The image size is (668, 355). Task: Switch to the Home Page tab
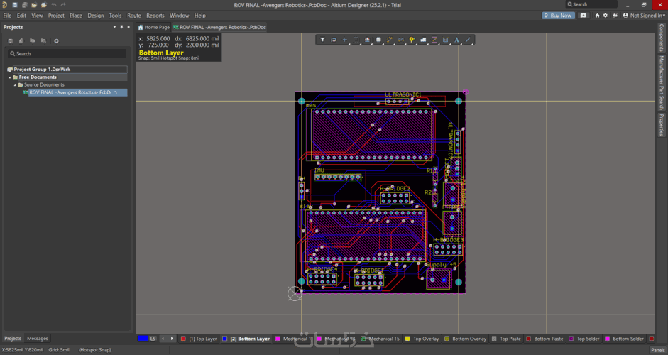[x=154, y=27]
